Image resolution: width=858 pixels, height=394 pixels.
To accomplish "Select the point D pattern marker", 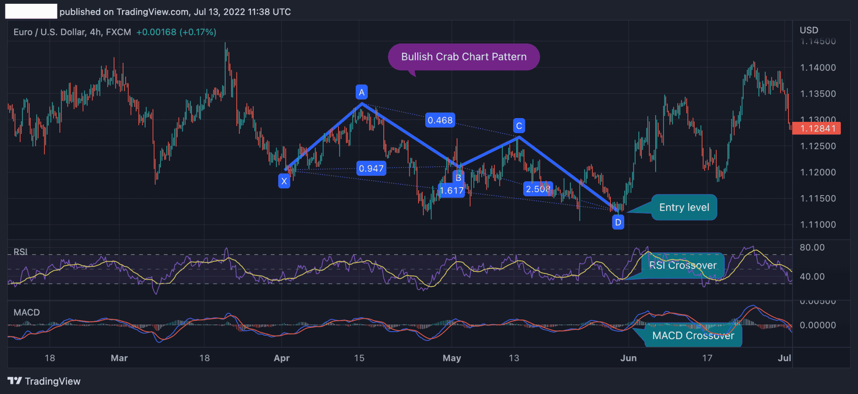I will pos(618,222).
